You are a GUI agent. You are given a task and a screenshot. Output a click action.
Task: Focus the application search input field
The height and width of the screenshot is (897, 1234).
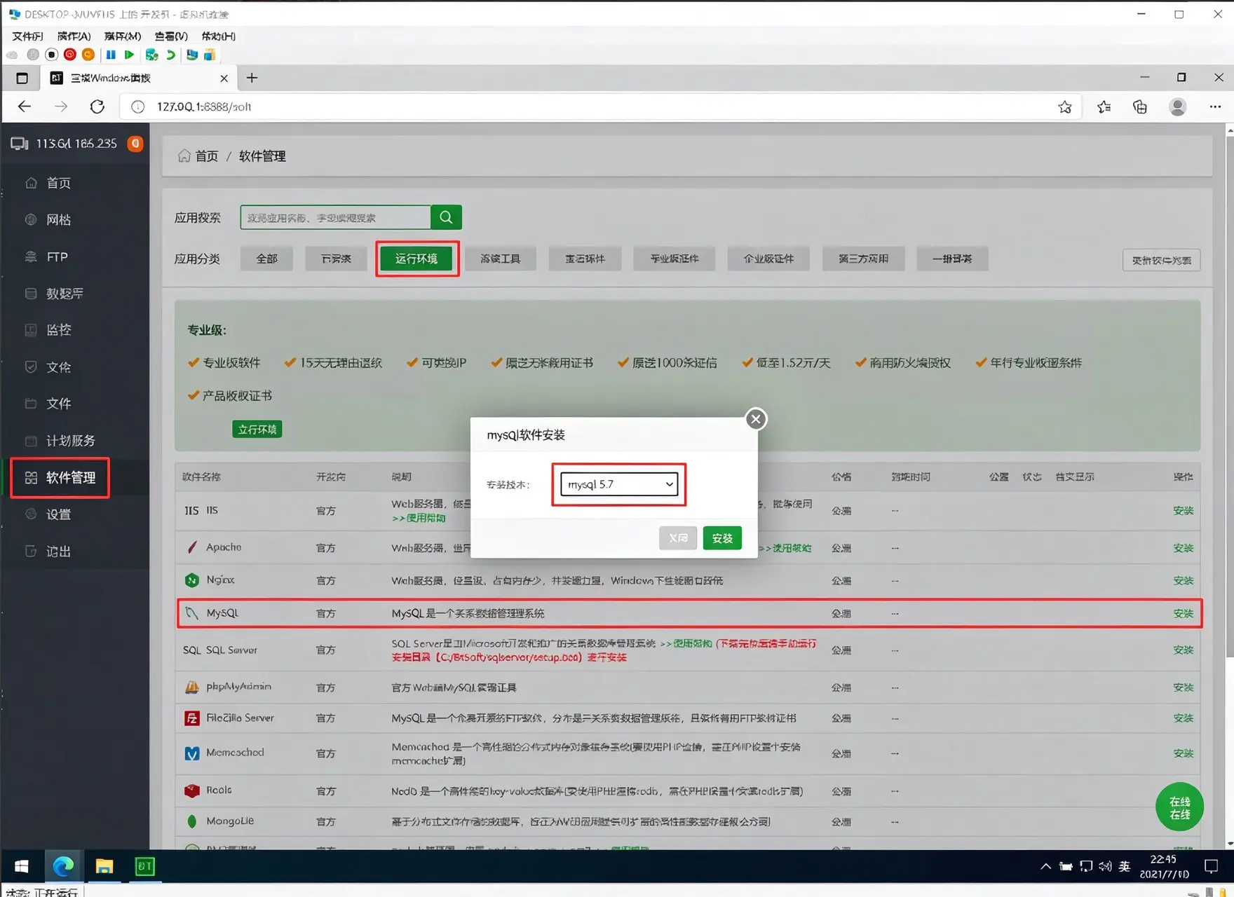335,217
